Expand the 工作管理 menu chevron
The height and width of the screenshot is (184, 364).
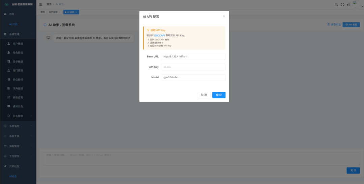[x=32, y=156]
